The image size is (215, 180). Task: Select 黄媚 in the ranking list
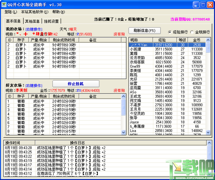tap(167, 53)
